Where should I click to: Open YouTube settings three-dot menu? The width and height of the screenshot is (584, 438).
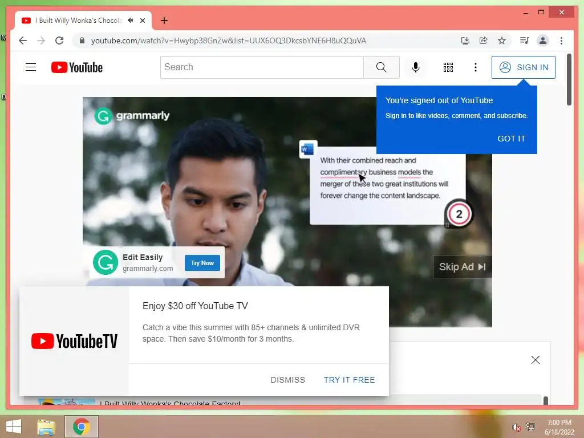(475, 67)
